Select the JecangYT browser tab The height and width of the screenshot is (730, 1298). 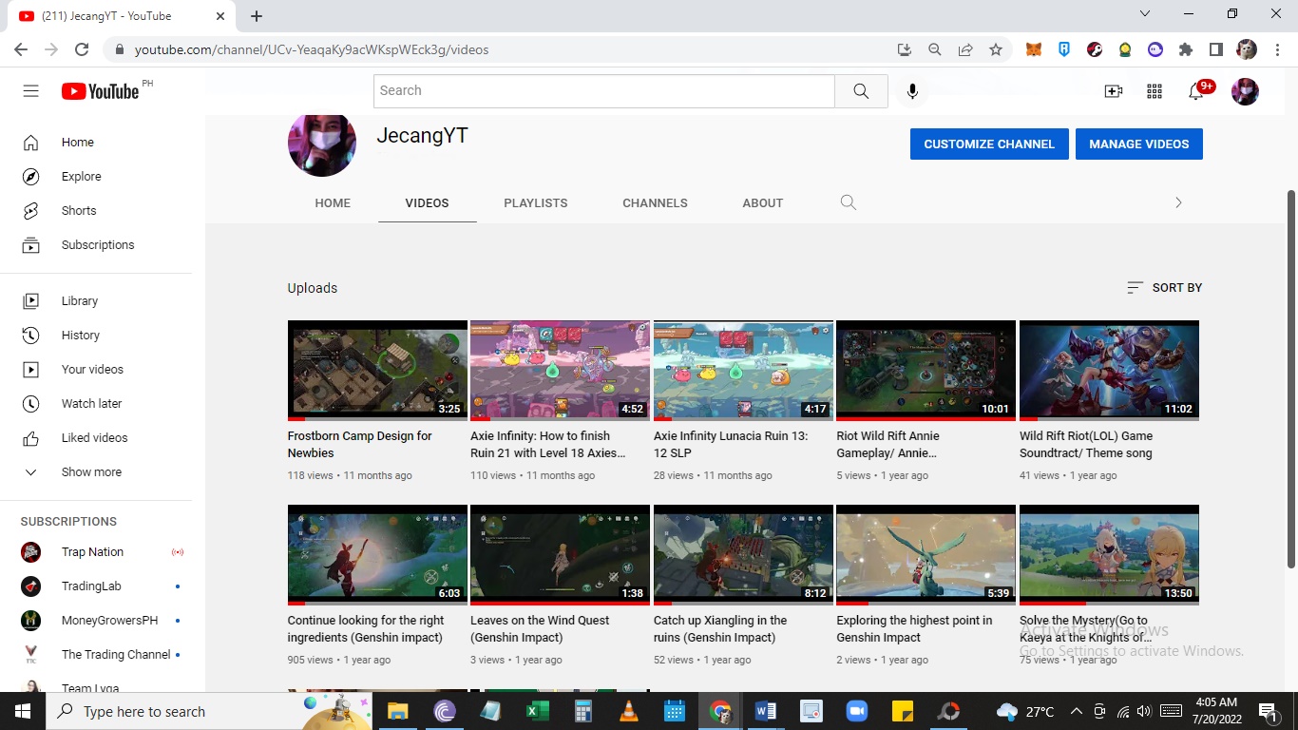click(x=120, y=16)
